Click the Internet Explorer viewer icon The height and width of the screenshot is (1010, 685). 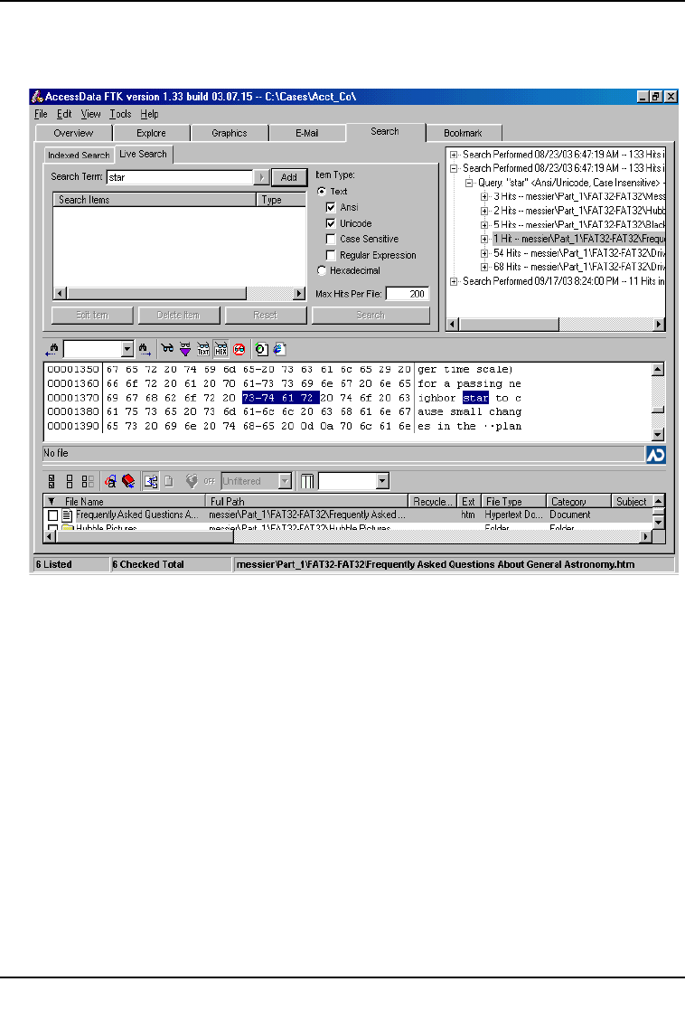tap(278, 349)
